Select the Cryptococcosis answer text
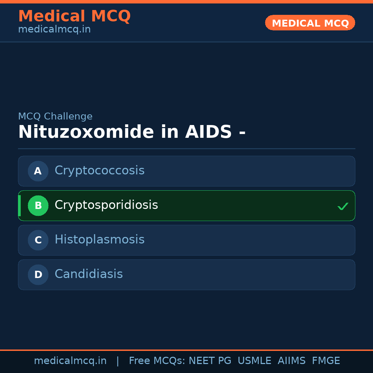This screenshot has height=373, width=373. 99,171
